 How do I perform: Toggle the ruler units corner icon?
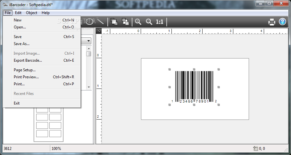tap(99, 31)
